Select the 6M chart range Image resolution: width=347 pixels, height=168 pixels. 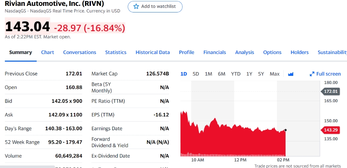[x=221, y=74]
